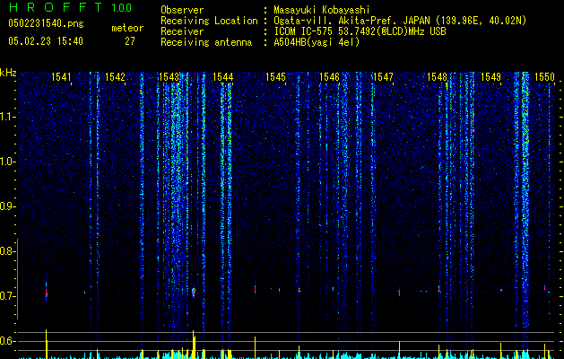Click the 'Receiving antenna' label
The width and height of the screenshot is (564, 359).
[206, 42]
